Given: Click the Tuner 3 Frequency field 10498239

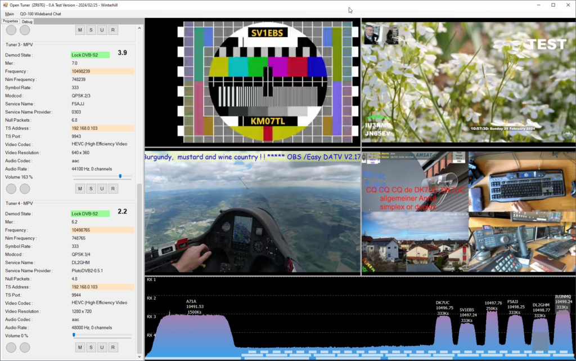Looking at the screenshot, I should (x=102, y=72).
